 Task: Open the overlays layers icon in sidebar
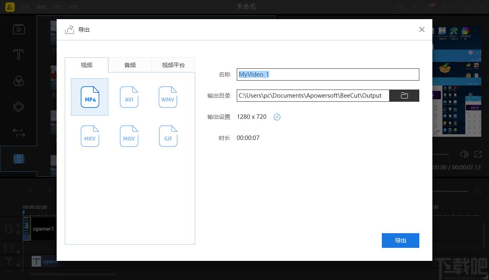pos(18,107)
